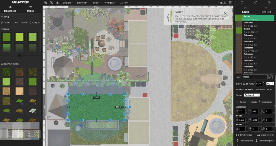This screenshot has height=146, width=276.
Task: Pick the dark green color swatch
Action: click(7, 37)
